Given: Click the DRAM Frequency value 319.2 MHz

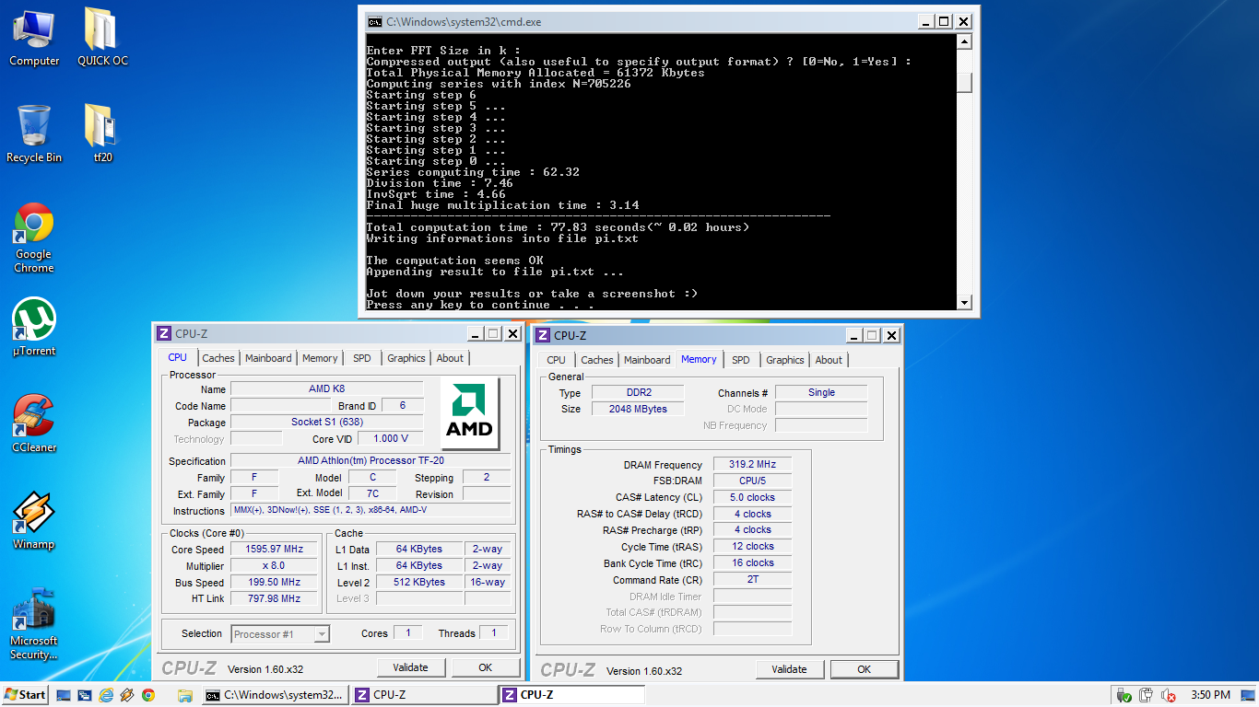Looking at the screenshot, I should (x=752, y=465).
